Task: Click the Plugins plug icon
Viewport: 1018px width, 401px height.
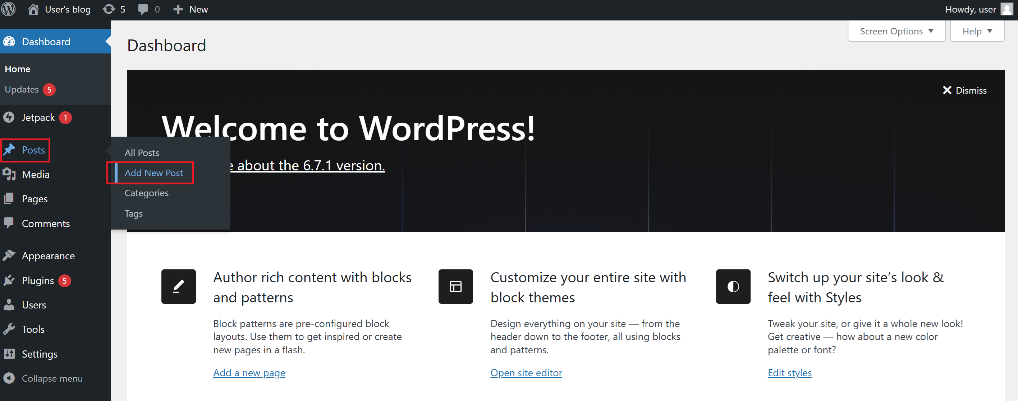Action: click(x=9, y=280)
